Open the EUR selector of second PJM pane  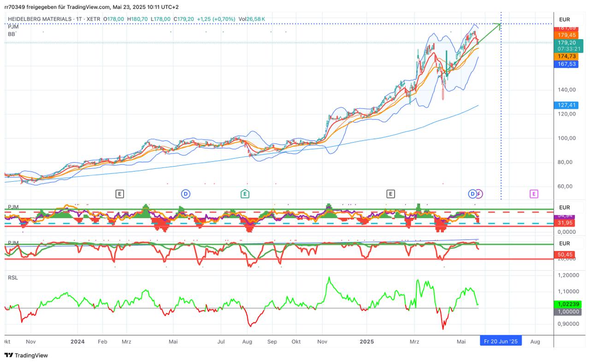[x=564, y=243]
